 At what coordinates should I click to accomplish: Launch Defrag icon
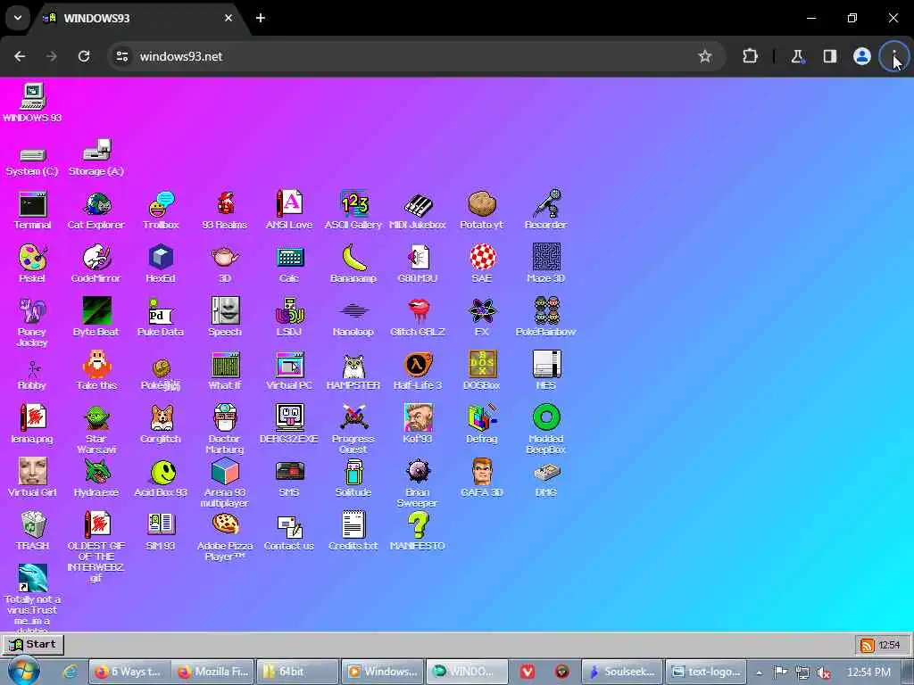click(x=481, y=417)
